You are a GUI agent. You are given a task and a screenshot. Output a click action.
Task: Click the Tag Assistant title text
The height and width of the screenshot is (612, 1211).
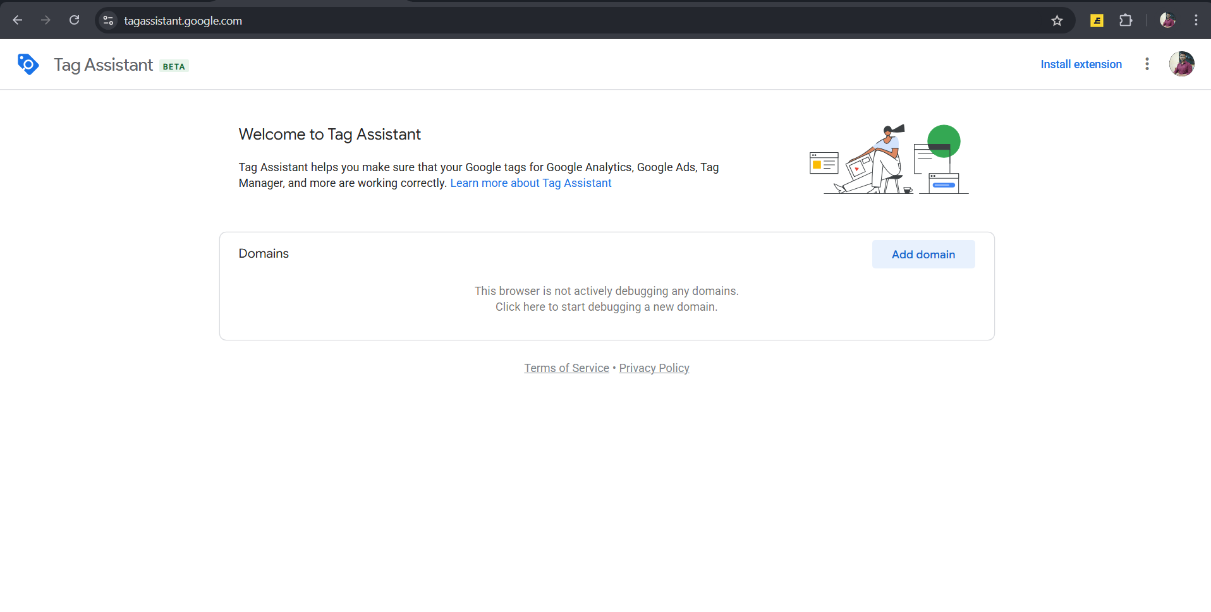coord(104,65)
